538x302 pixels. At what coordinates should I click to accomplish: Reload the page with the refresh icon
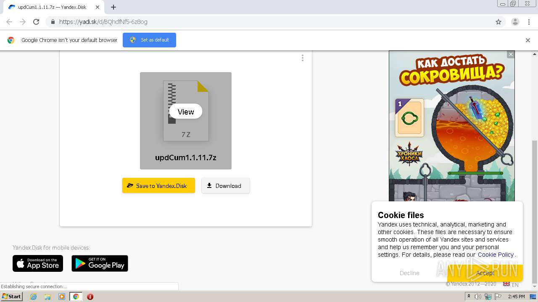tap(36, 22)
